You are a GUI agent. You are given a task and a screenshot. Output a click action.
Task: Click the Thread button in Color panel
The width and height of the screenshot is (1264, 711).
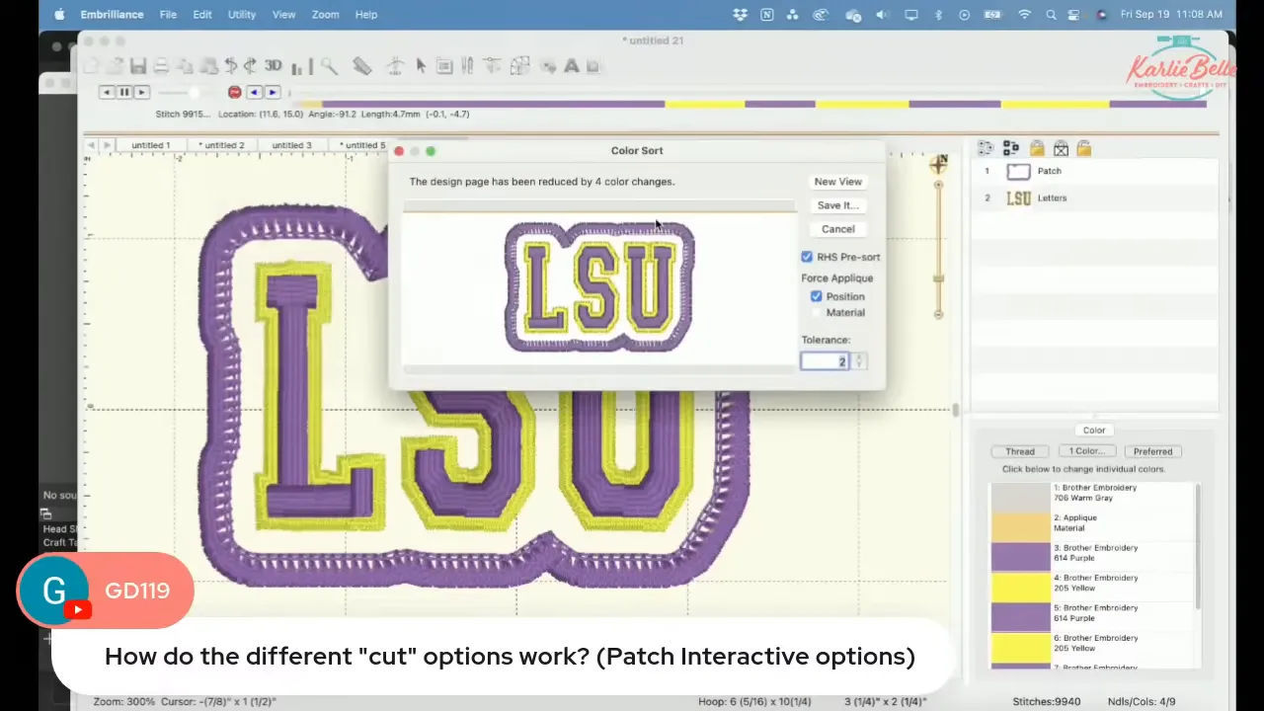click(x=1020, y=451)
